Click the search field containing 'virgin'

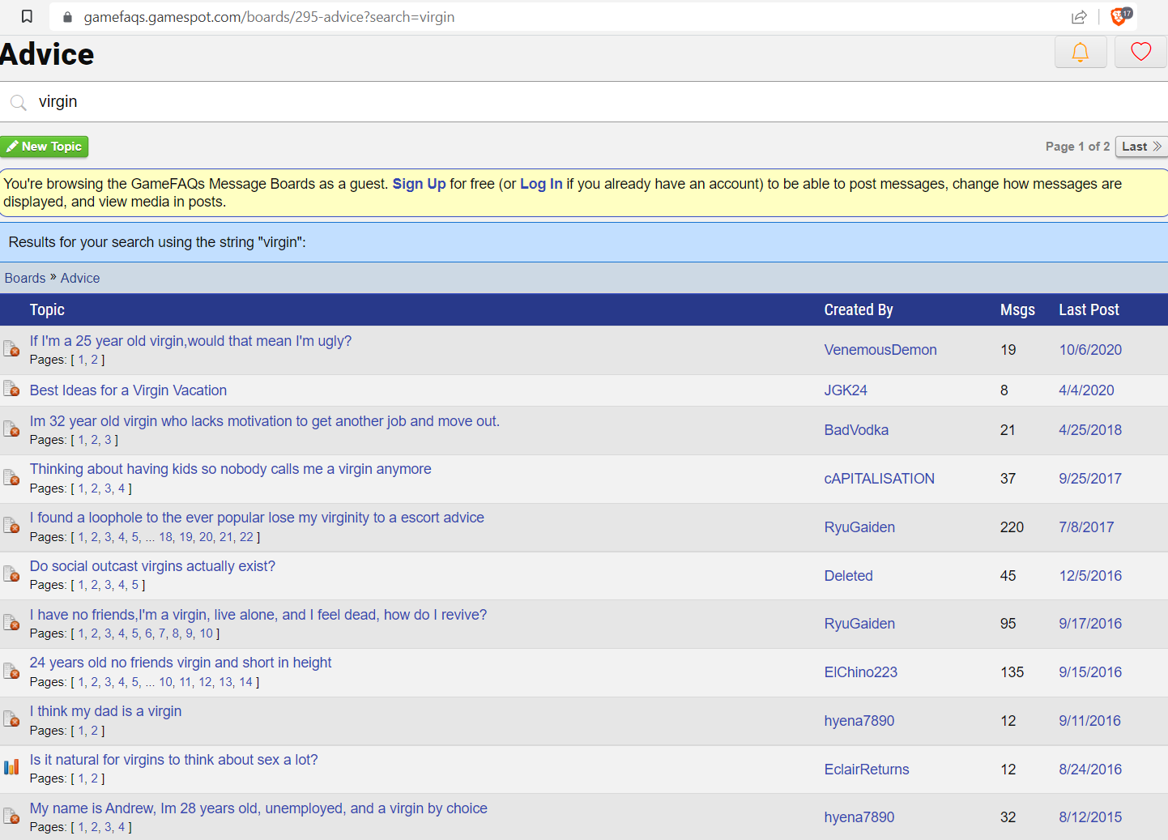(584, 102)
